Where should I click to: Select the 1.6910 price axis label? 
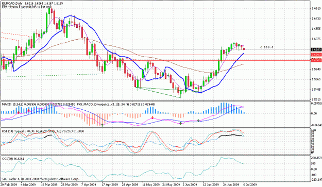click(316, 9)
